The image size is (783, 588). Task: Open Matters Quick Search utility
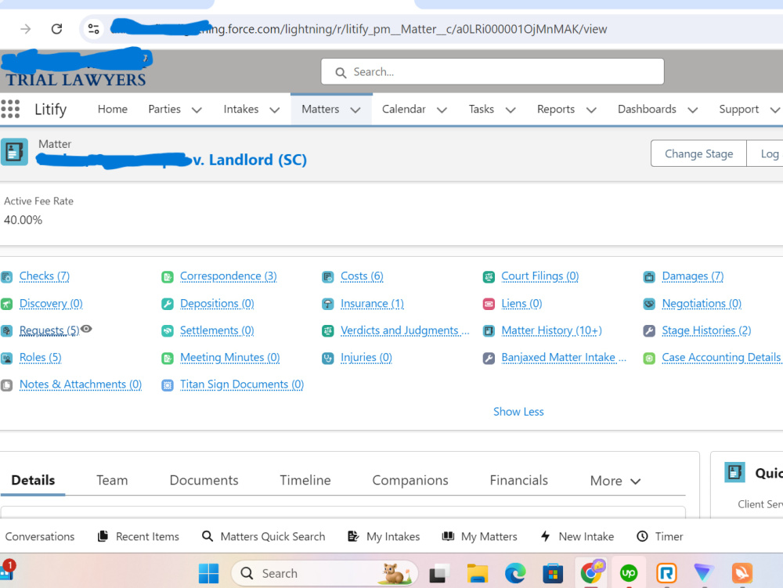263,536
